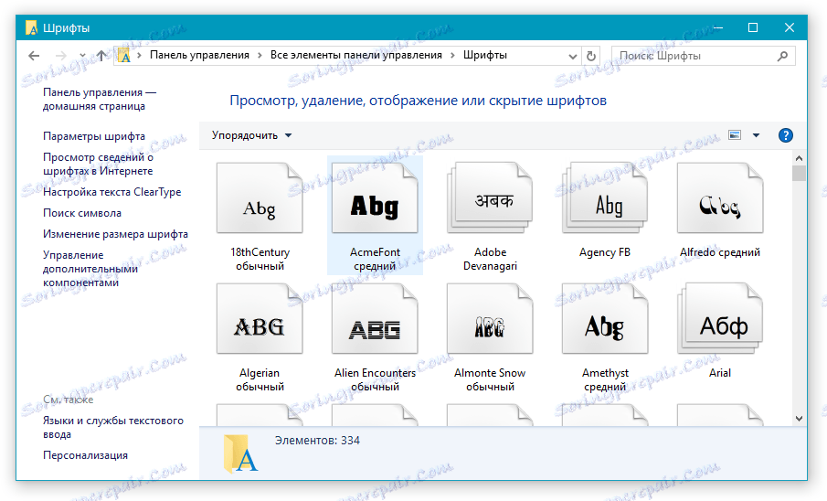
Task: Focus the 'Поиск: Шрифты' search field
Action: (703, 56)
